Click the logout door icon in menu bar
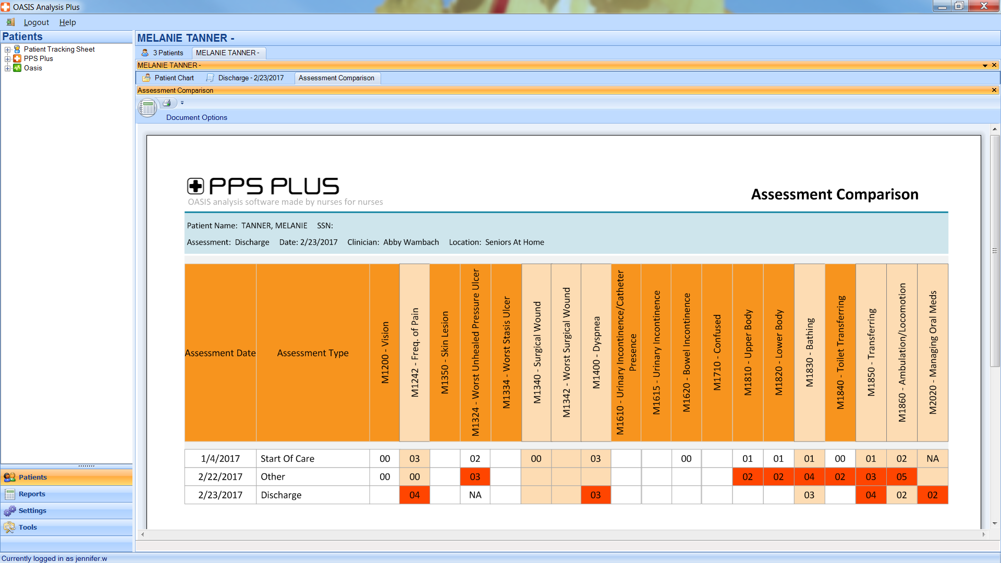Image resolution: width=1001 pixels, height=563 pixels. [x=10, y=22]
